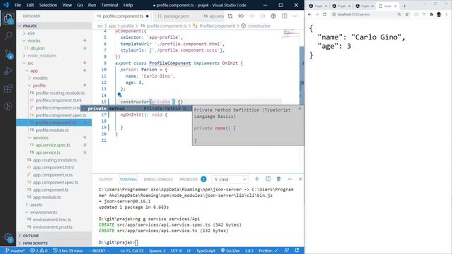Maximize the terminal panel with chevron

pos(290,179)
